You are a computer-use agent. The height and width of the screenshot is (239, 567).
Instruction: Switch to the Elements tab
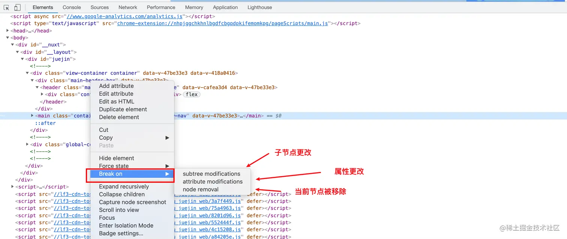click(x=43, y=7)
